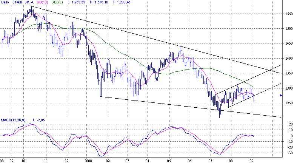Click the 1300 price axis label
Viewport: 294px width, 164px height.
289,88
